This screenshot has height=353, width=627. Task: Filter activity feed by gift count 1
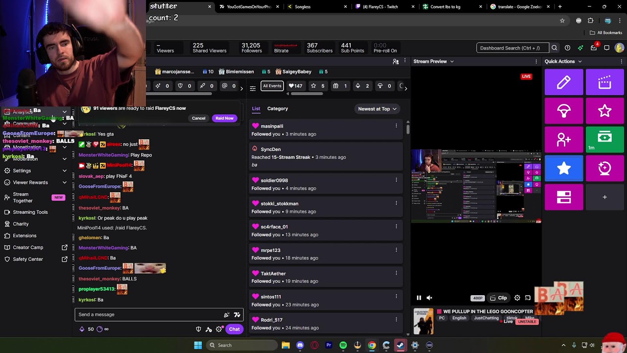point(340,86)
